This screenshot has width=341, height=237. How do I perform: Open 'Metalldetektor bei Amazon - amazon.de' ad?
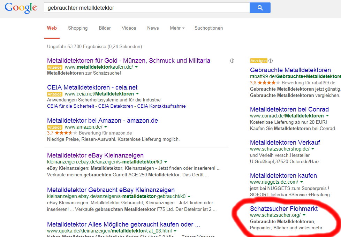click(x=103, y=121)
